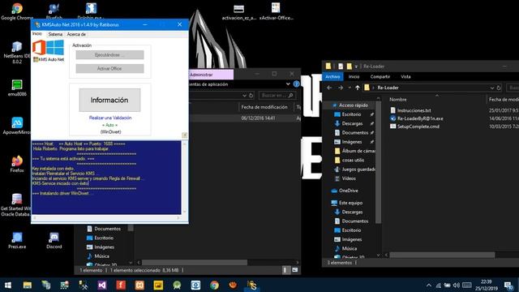Select Este equipo in Re-Loader sidebar
The image size is (519, 292).
tap(346, 203)
